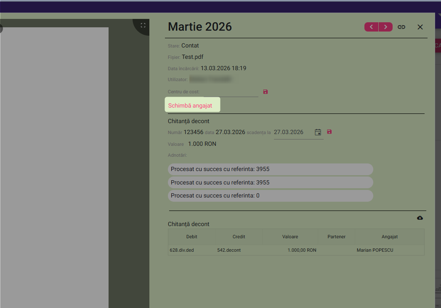Viewport: 441px width, 308px height.
Task: Select the 'referinta: 0' note
Action: pos(270,196)
